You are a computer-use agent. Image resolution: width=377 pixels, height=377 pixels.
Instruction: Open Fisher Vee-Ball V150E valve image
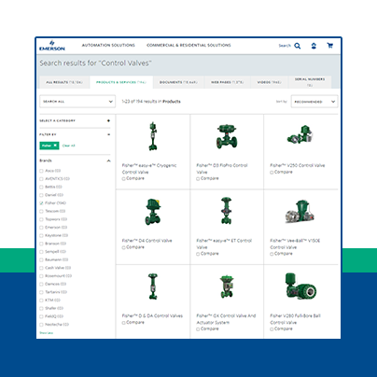point(300,212)
